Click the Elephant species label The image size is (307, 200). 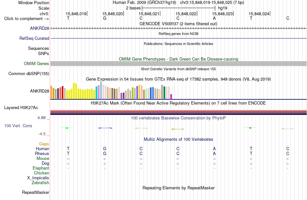click(41, 168)
